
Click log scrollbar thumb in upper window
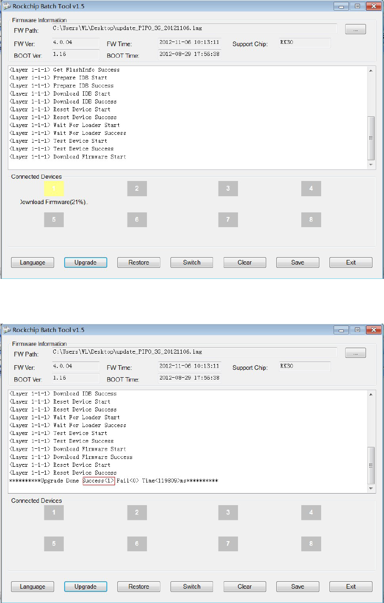coord(371,138)
